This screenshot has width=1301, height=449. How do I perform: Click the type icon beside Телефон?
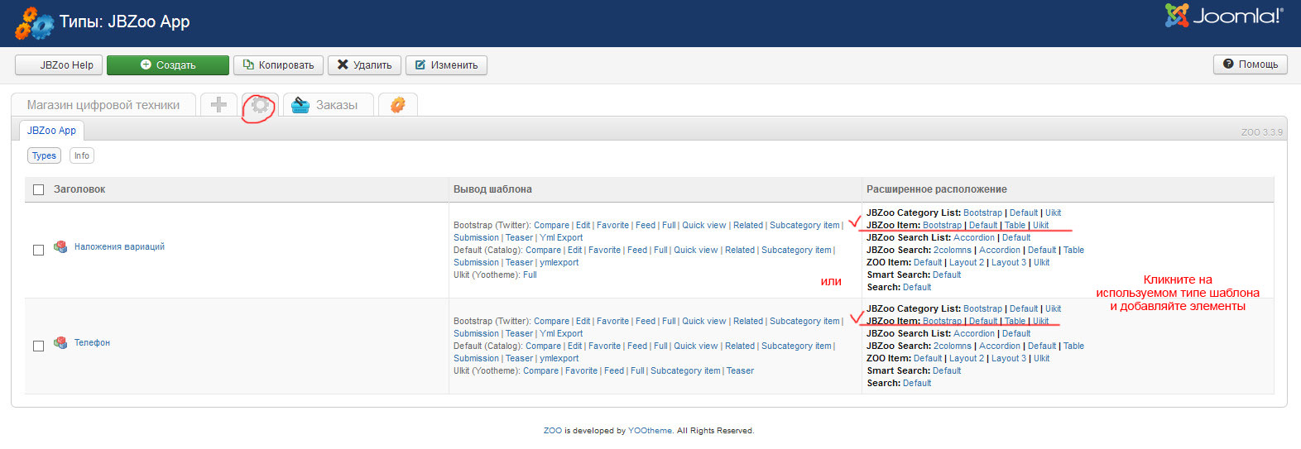coord(60,342)
